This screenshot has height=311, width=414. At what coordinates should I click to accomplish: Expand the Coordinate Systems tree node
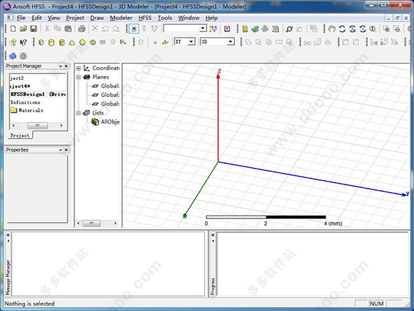tap(79, 68)
